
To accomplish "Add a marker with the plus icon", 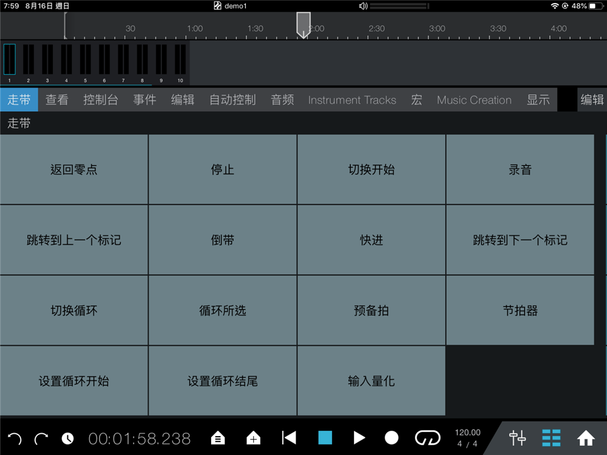I will pos(253,438).
